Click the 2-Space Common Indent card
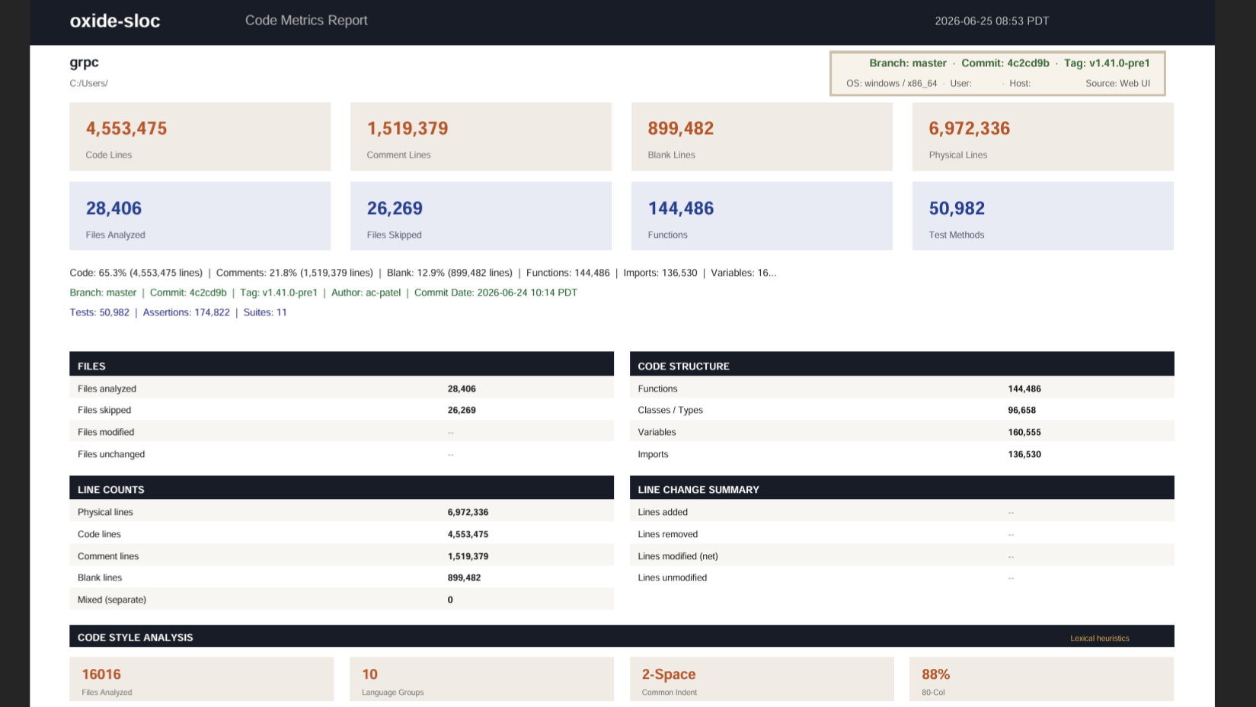 [x=762, y=680]
